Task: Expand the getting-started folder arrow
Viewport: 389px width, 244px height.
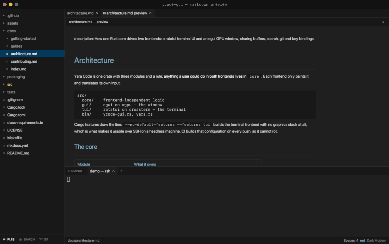Action: click(x=7, y=39)
